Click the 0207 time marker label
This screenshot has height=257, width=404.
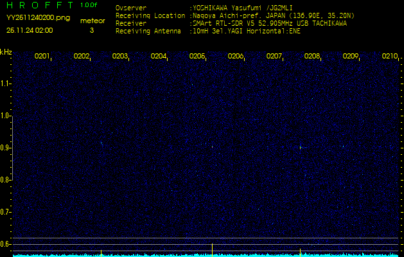(274, 56)
